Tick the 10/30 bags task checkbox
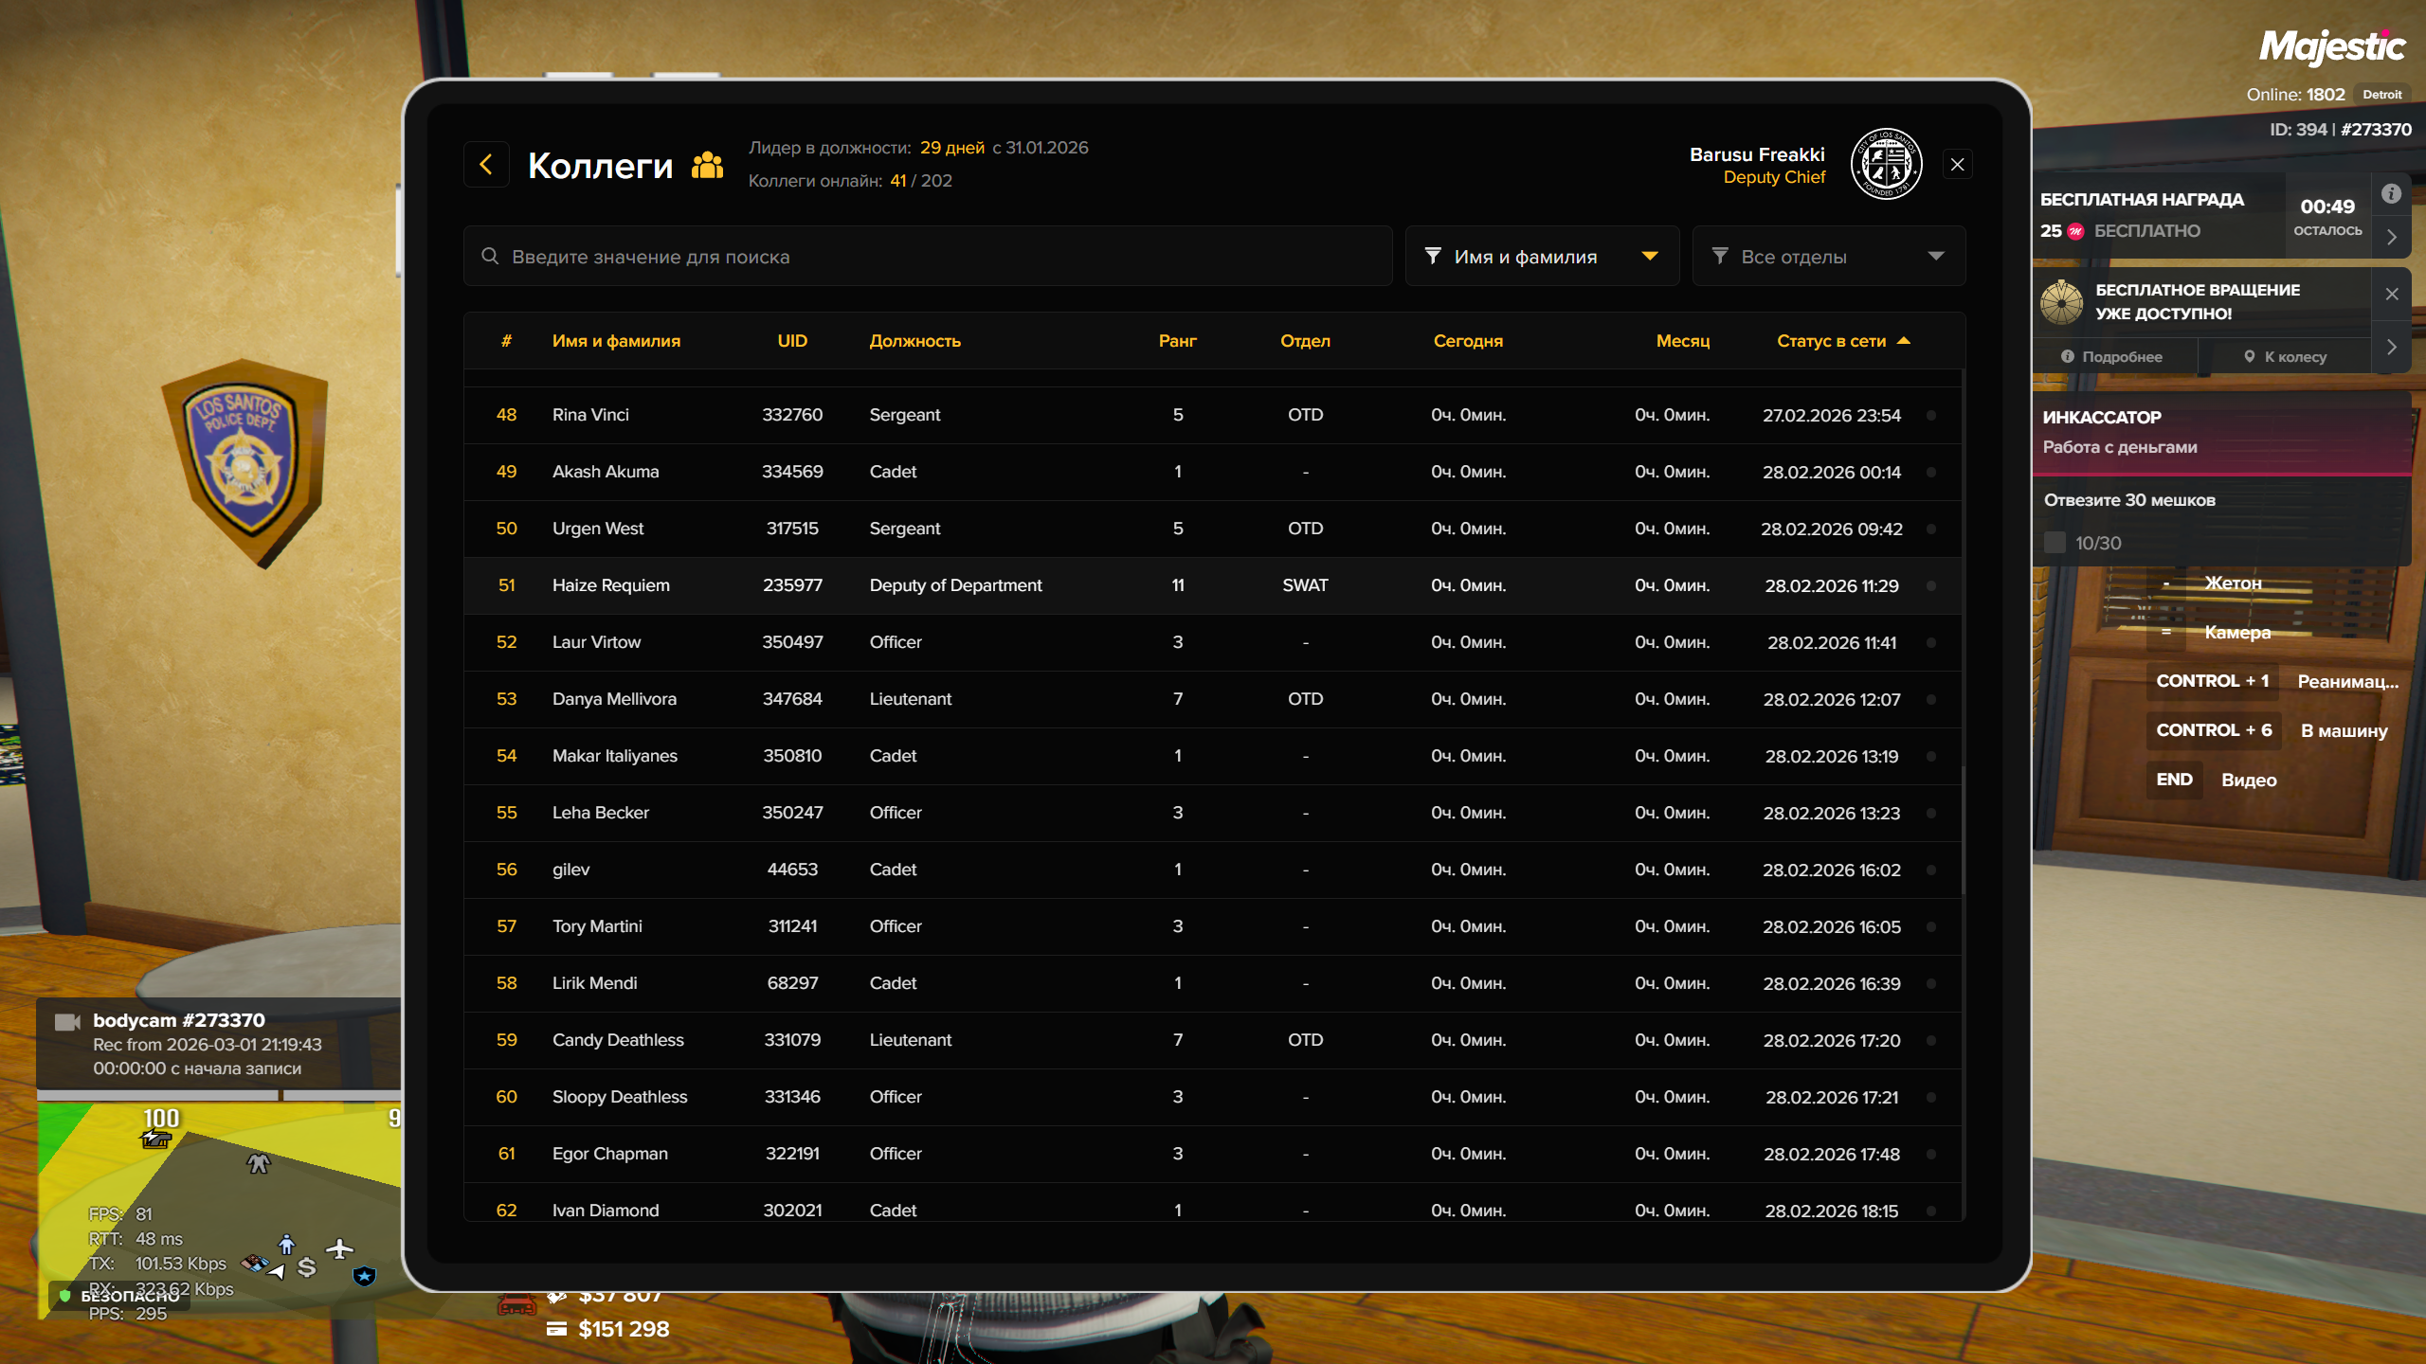The image size is (2426, 1364). coord(2055,543)
